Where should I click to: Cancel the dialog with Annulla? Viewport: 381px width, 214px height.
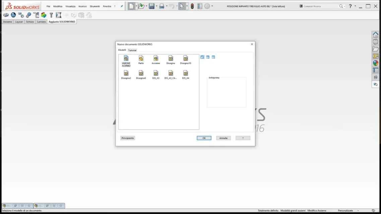pos(223,138)
